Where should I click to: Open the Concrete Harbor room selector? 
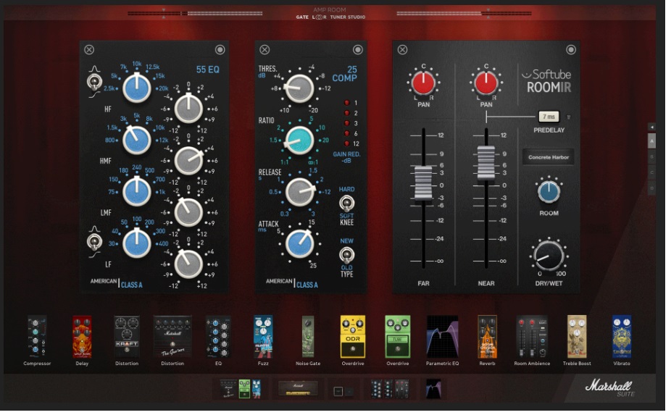point(549,157)
